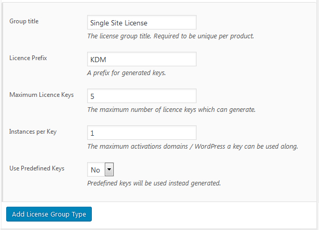Click the 'A prefix for generated keys' description
This screenshot has height=230, width=319.
point(127,73)
